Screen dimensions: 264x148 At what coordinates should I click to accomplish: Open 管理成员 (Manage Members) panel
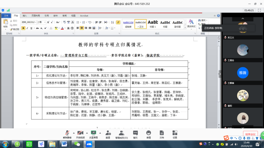point(121,133)
